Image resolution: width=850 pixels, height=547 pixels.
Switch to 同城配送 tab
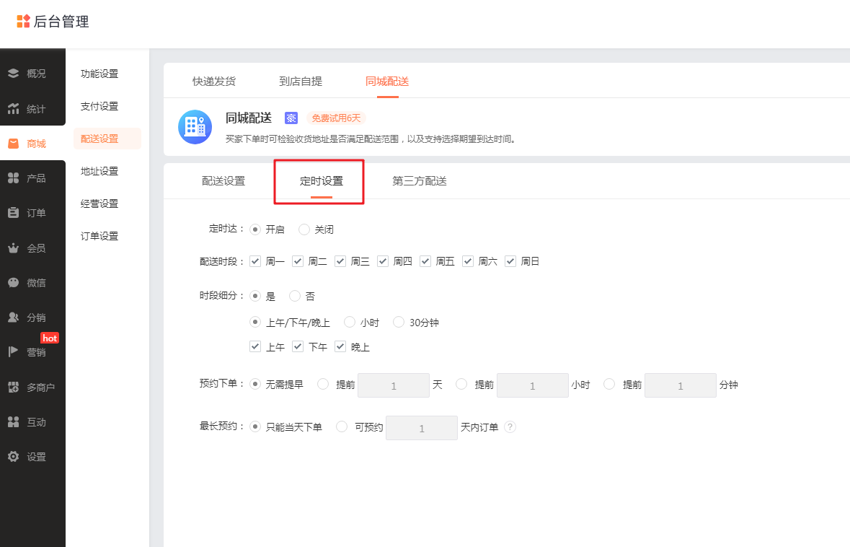387,82
